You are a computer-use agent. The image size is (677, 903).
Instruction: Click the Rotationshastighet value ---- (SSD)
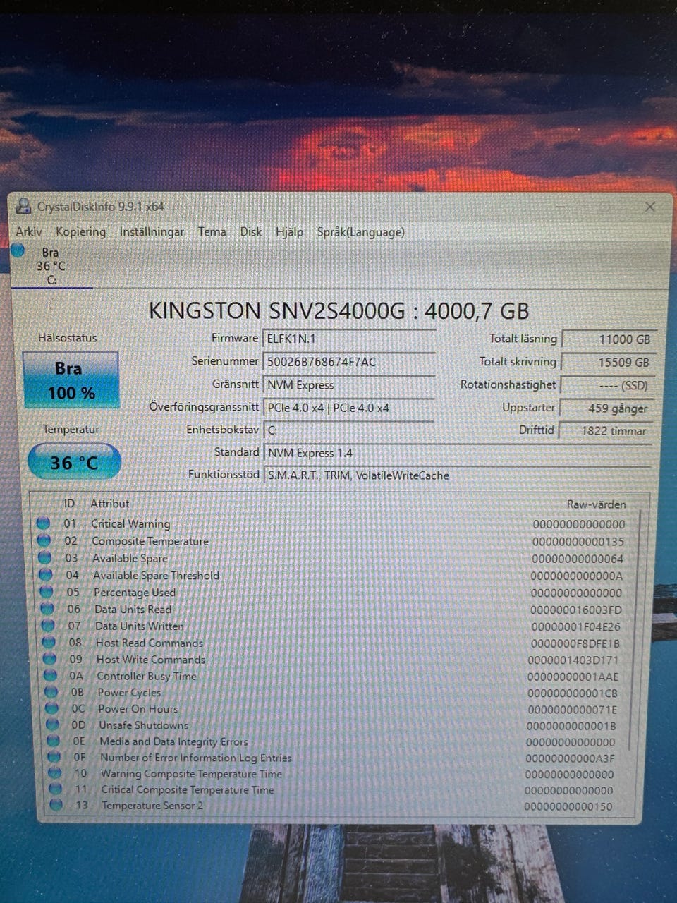(609, 385)
